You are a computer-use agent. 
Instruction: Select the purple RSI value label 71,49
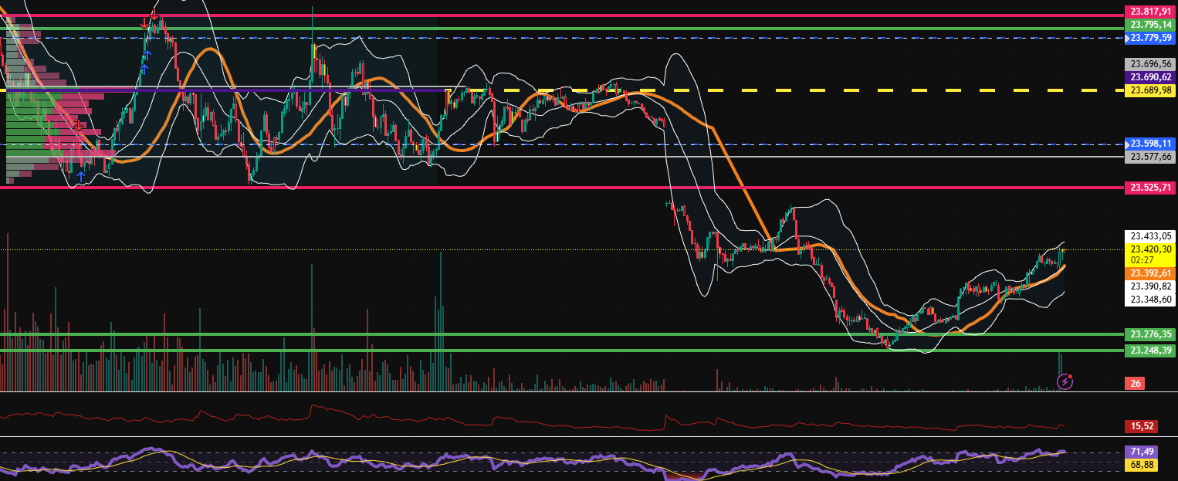(1141, 450)
